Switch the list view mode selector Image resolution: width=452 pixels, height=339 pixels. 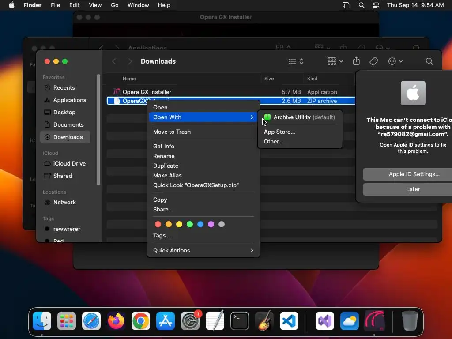(296, 61)
